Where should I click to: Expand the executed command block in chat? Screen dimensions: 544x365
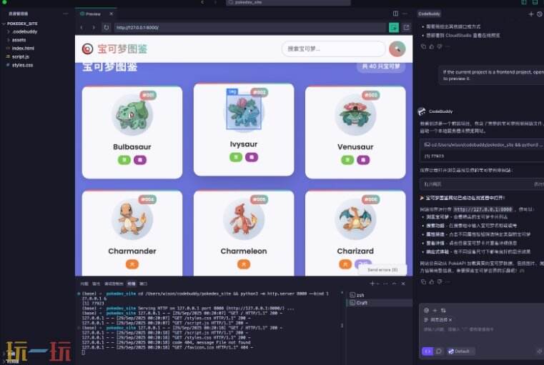pyautogui.click(x=483, y=145)
